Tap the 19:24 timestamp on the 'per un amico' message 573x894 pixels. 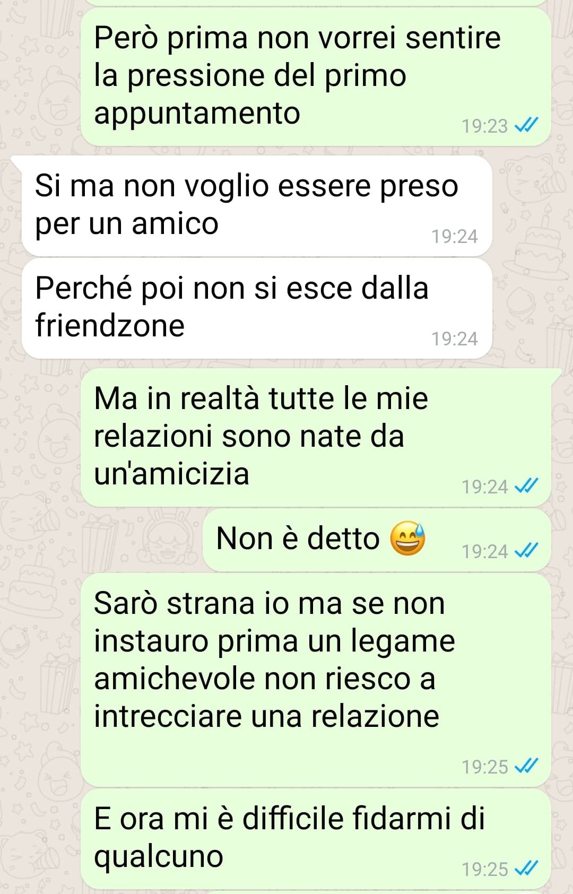coord(455,236)
